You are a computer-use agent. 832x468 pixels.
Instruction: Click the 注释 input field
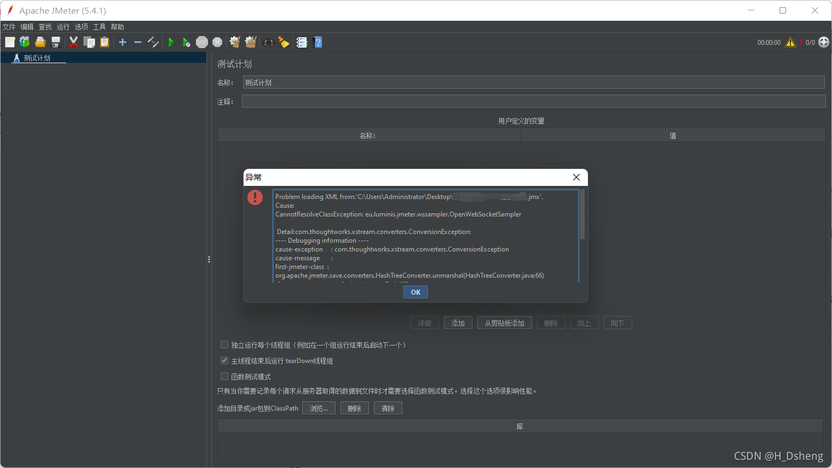click(x=534, y=101)
